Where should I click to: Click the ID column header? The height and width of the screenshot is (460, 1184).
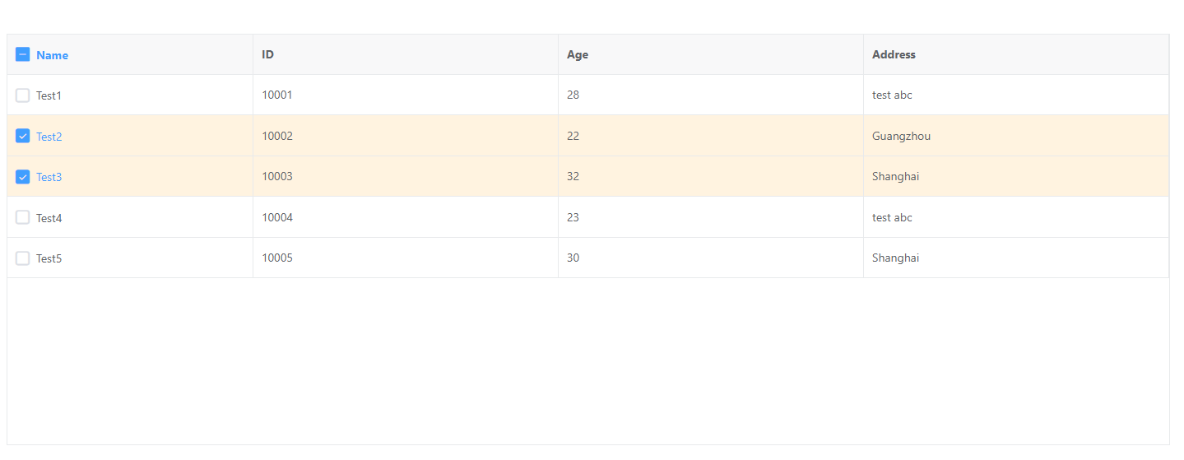[x=268, y=54]
